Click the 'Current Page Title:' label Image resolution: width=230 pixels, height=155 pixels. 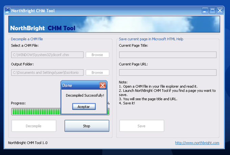pyautogui.click(x=134, y=45)
